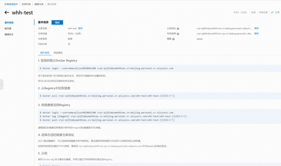The width and height of the screenshot is (281, 166).
Task: Click the blue 编辑 button
Action: tap(57, 22)
